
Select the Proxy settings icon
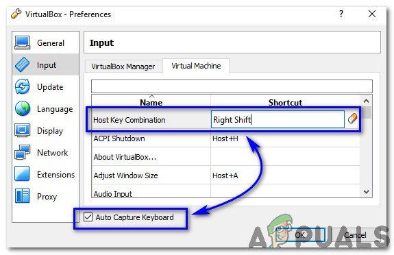click(x=22, y=196)
